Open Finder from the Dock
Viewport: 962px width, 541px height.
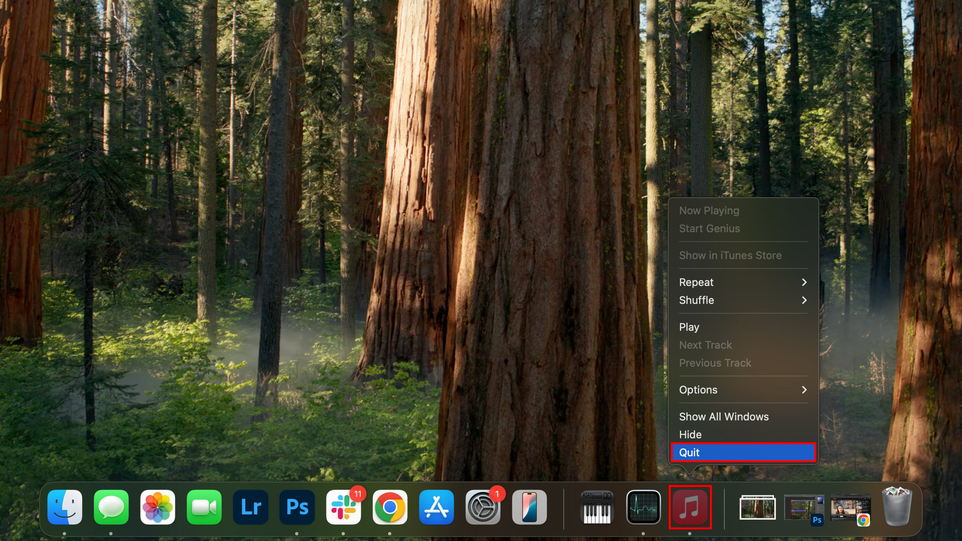(x=65, y=507)
